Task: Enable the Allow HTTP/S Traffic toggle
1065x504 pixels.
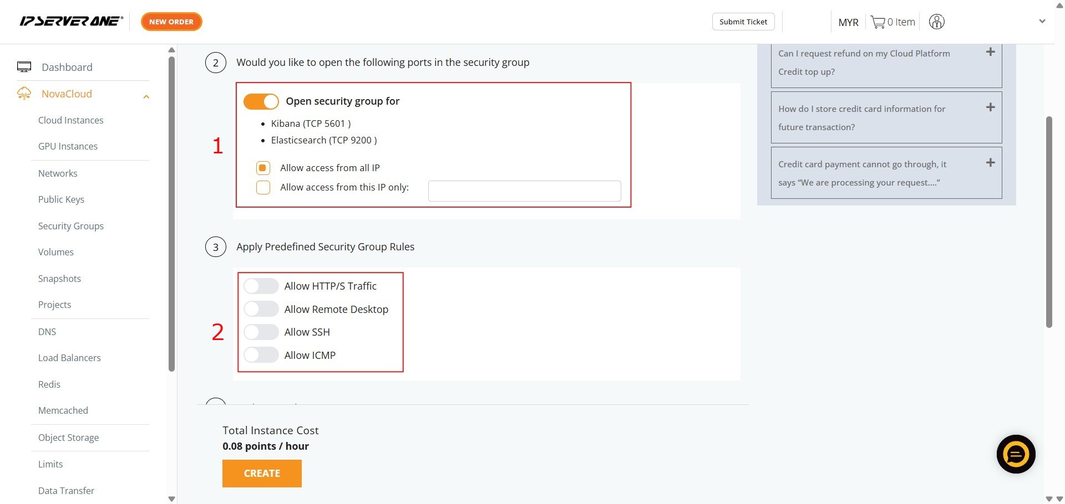Action: pos(261,286)
